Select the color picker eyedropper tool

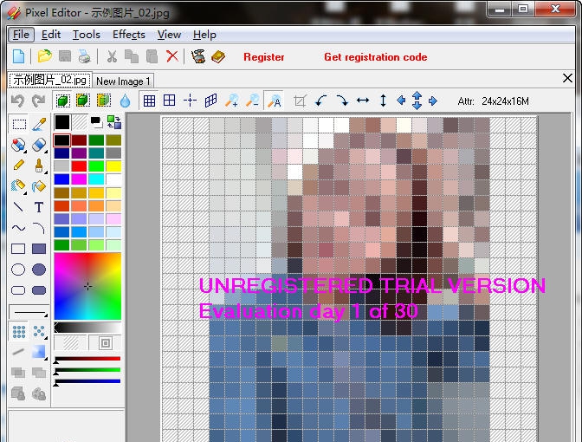click(39, 124)
